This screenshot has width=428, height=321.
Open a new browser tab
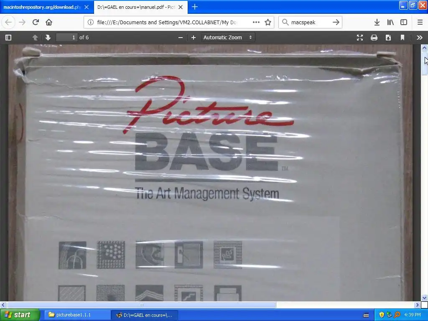pyautogui.click(x=195, y=7)
